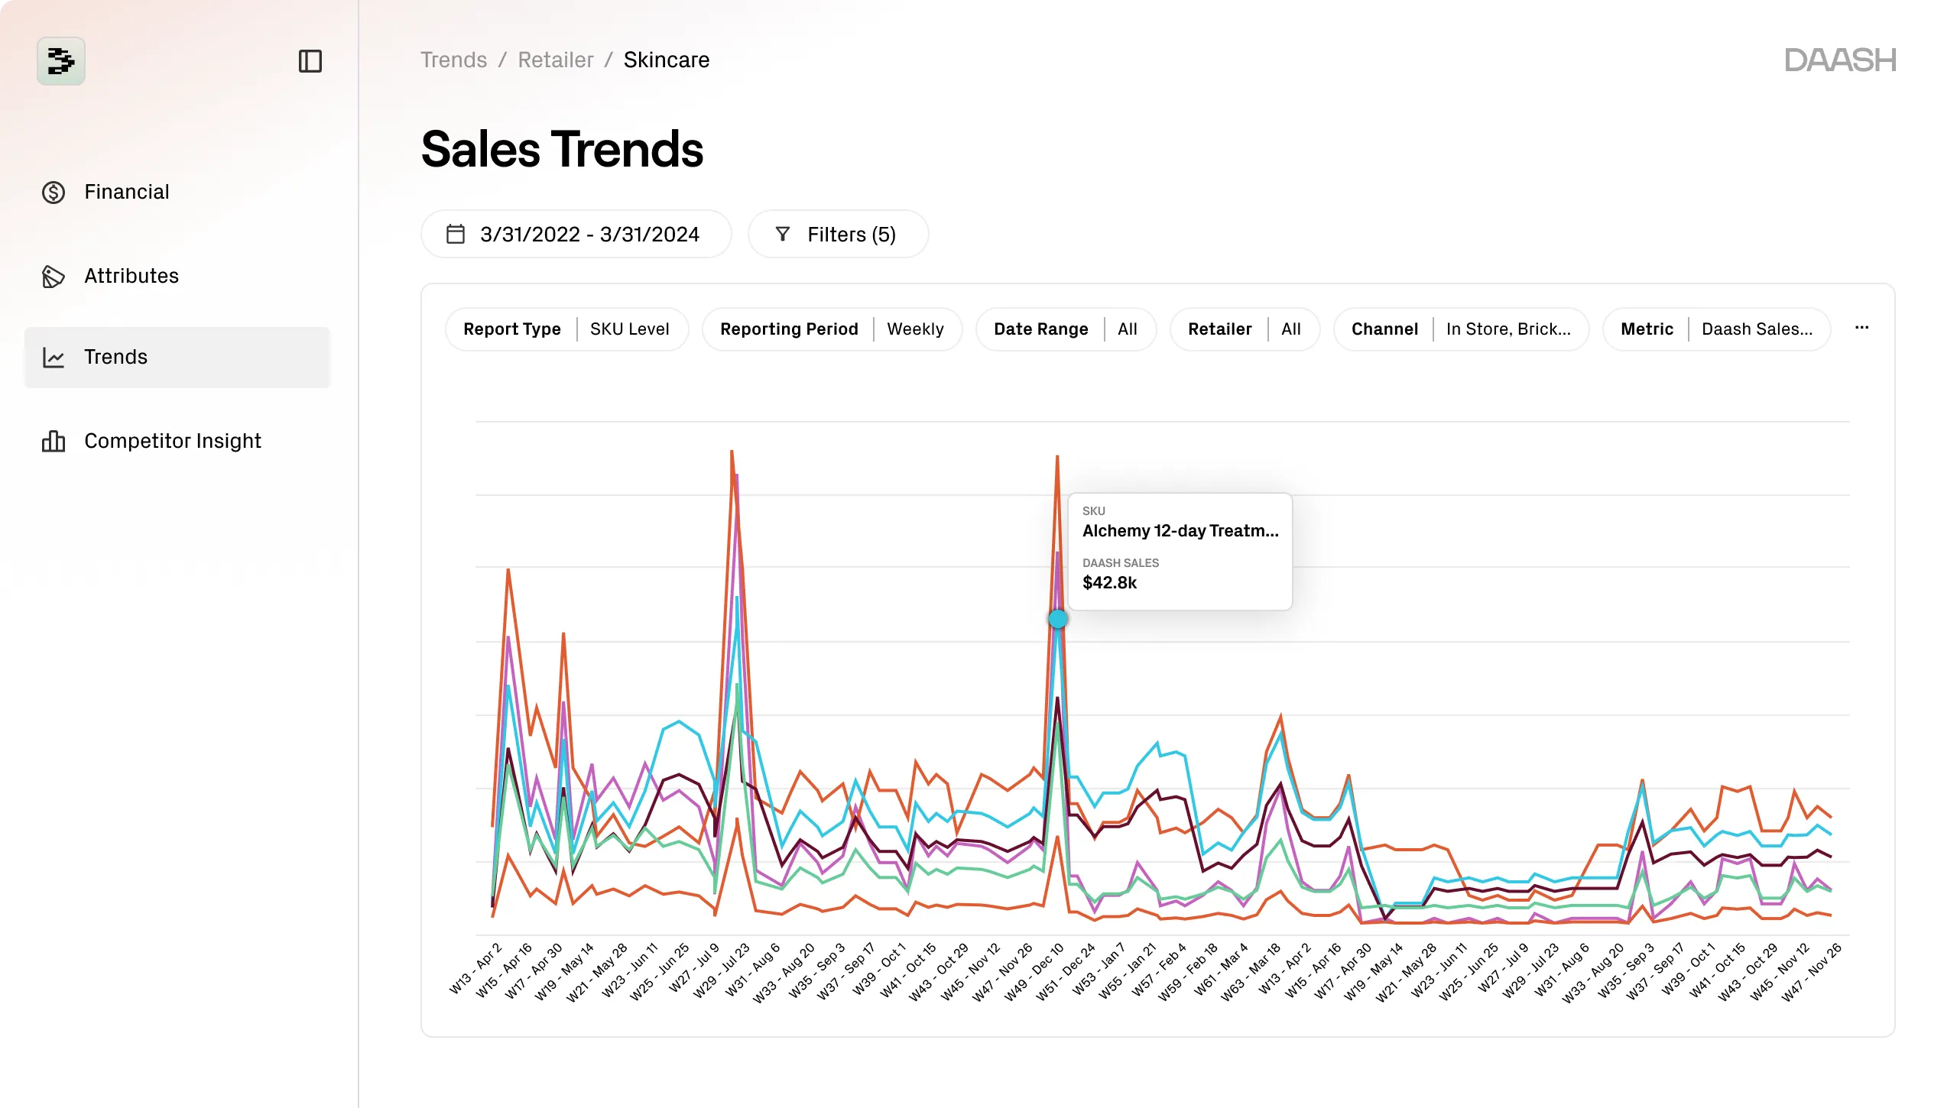Click the funnel filter icon
Screen dimensions: 1957x1108
click(x=782, y=234)
